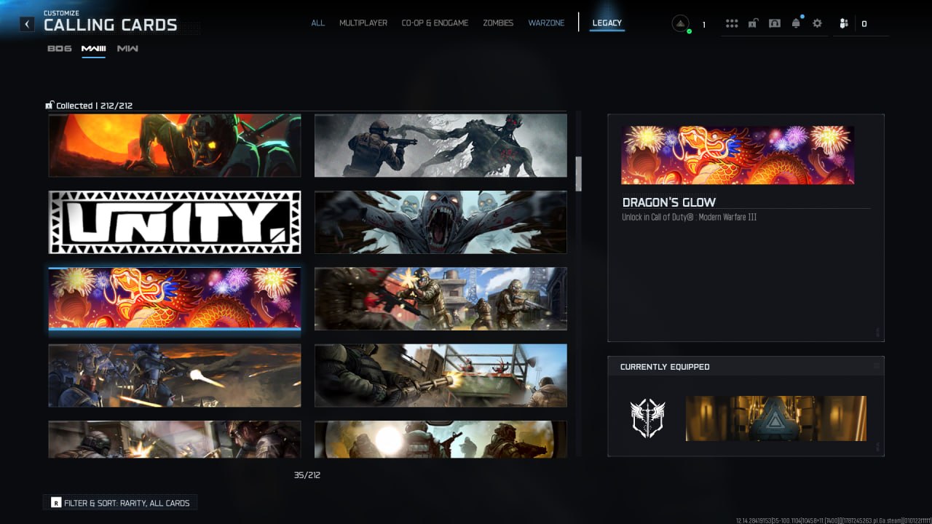
Task: Select the LEGACY tab
Action: pos(607,23)
